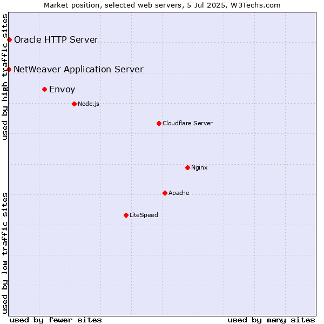Image resolution: width=324 pixels, height=324 pixels.
Task: Select the Cloudflare Server data point
Action: pyautogui.click(x=159, y=123)
